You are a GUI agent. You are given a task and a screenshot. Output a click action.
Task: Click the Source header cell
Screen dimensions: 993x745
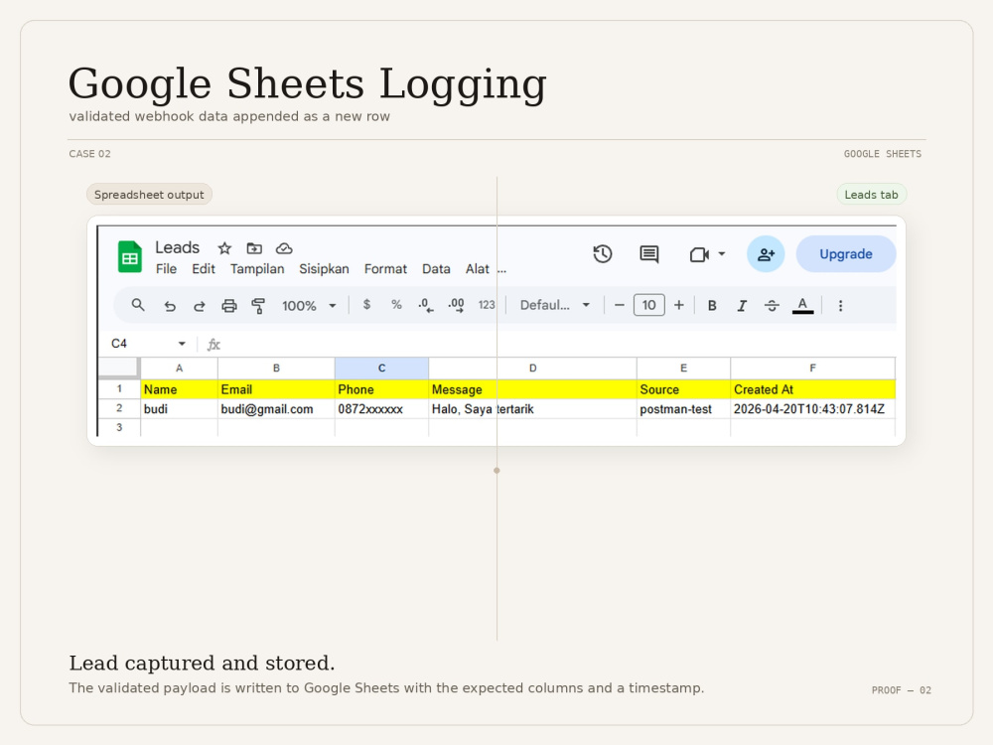pyautogui.click(x=683, y=389)
